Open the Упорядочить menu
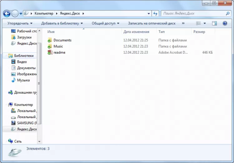The image size is (234, 163). [x=20, y=23]
